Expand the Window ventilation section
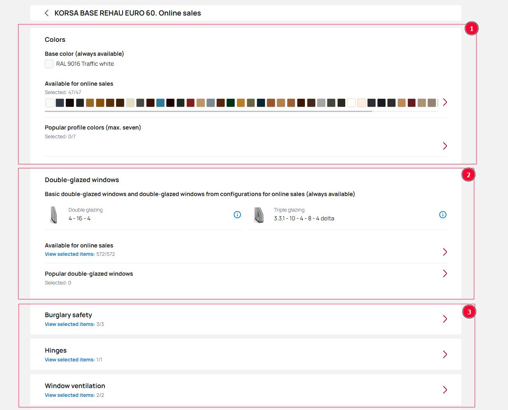 coord(445,390)
